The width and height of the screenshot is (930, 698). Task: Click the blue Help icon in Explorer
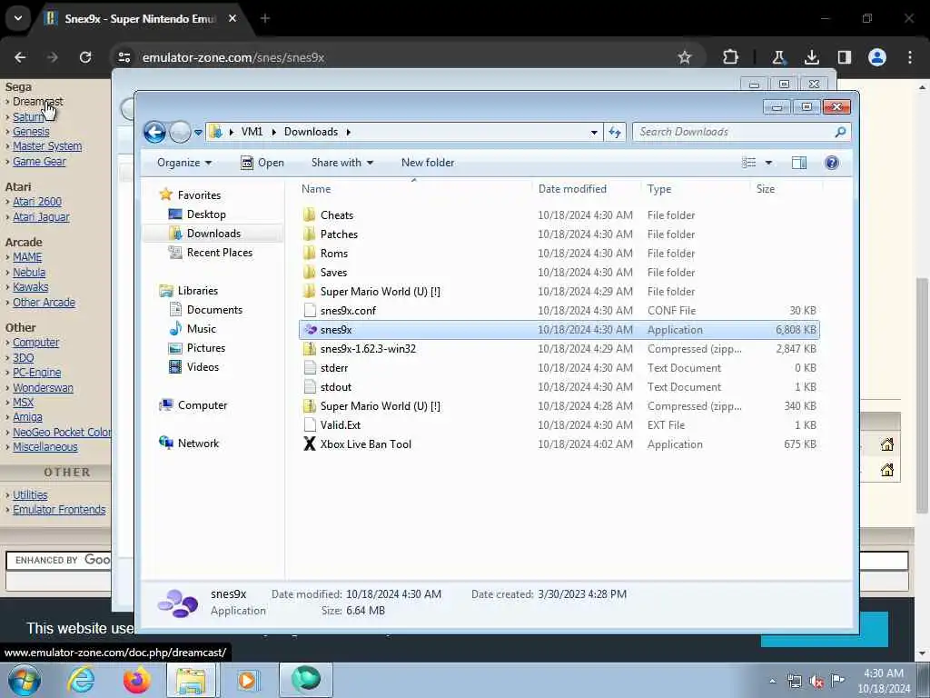tap(832, 163)
